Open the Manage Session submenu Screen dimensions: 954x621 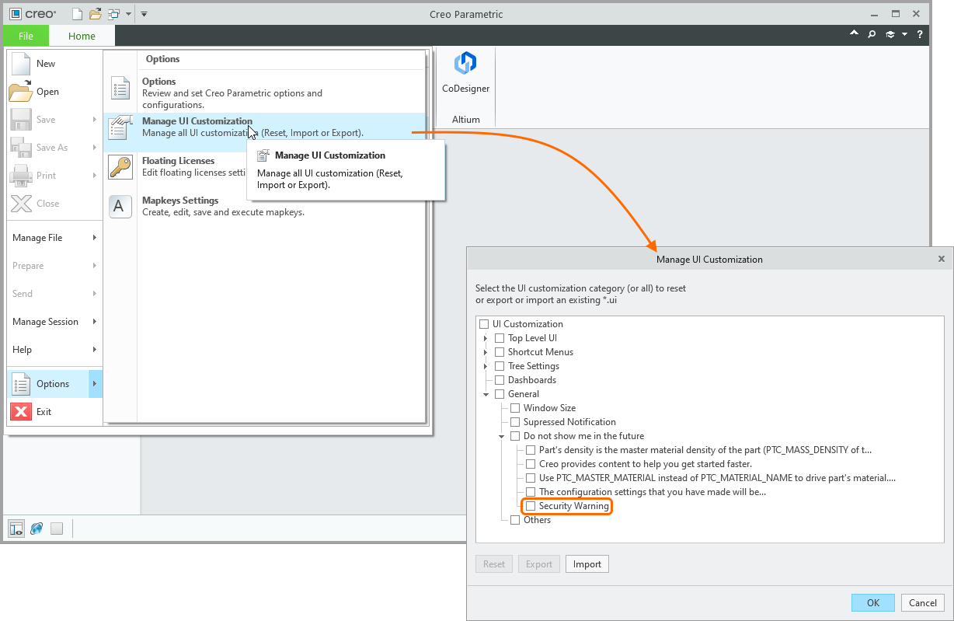[54, 322]
